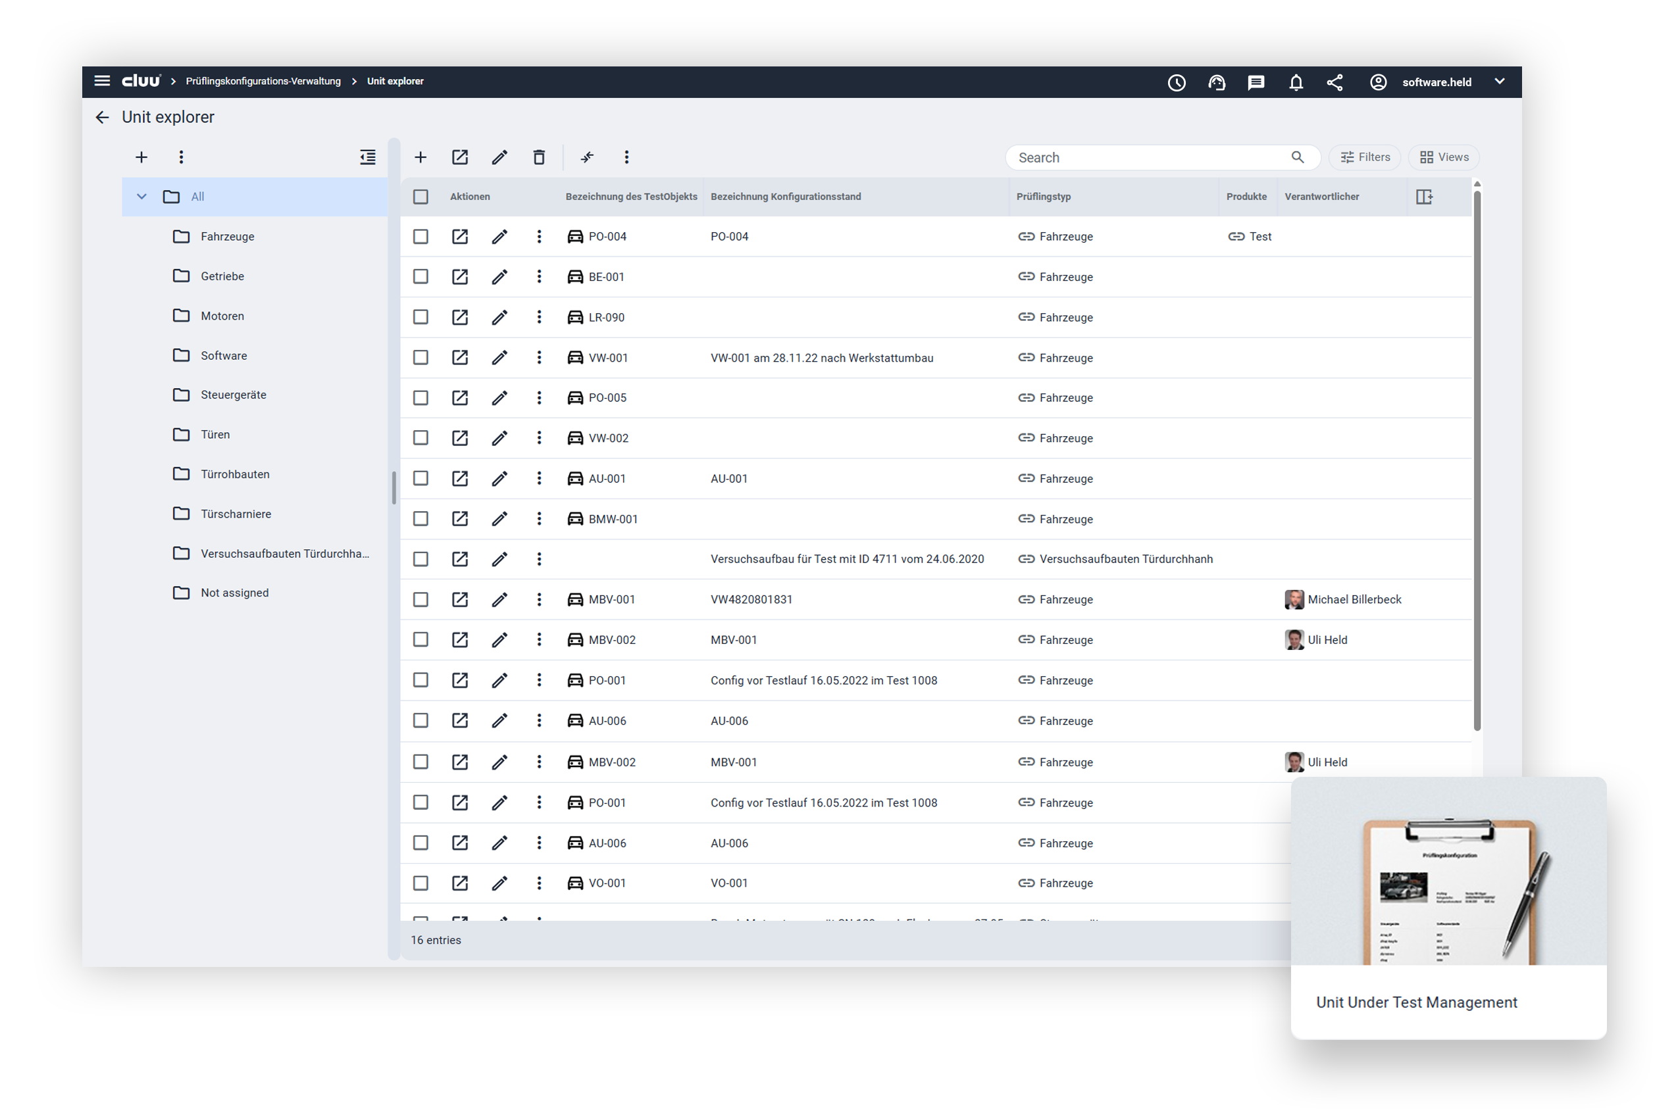1653x1109 pixels.
Task: Click the support headset icon
Action: (1217, 82)
